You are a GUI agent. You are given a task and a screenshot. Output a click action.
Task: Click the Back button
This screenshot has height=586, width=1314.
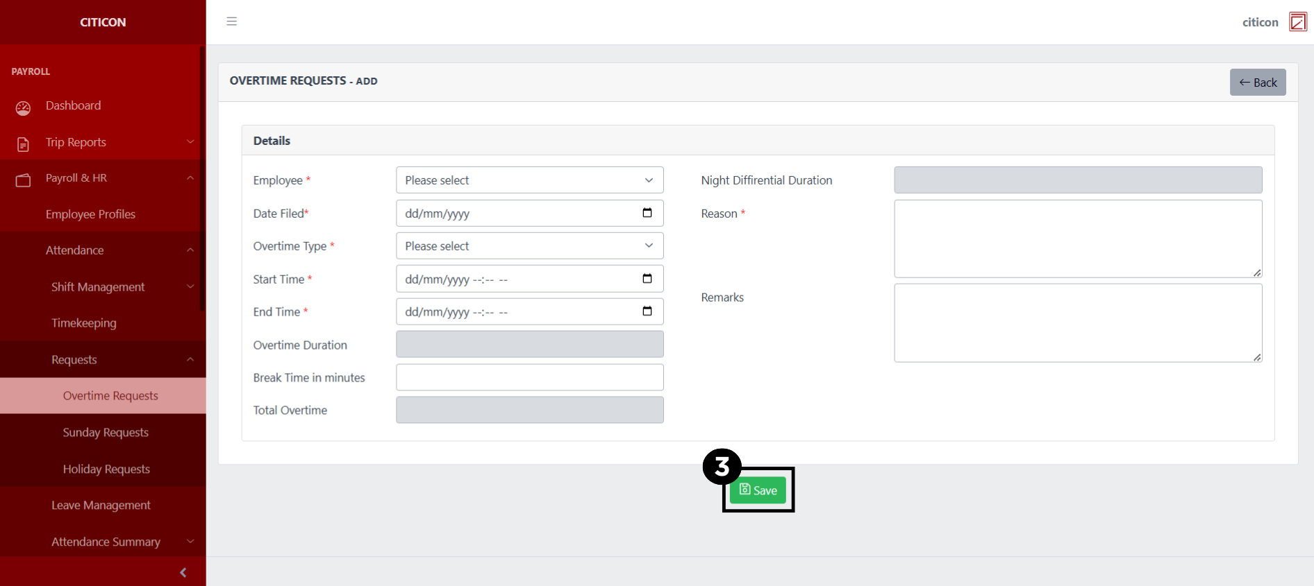1257,83
